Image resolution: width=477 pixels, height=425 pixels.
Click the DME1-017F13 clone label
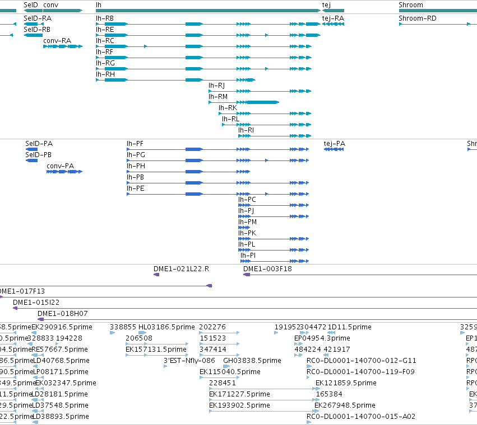point(22,291)
